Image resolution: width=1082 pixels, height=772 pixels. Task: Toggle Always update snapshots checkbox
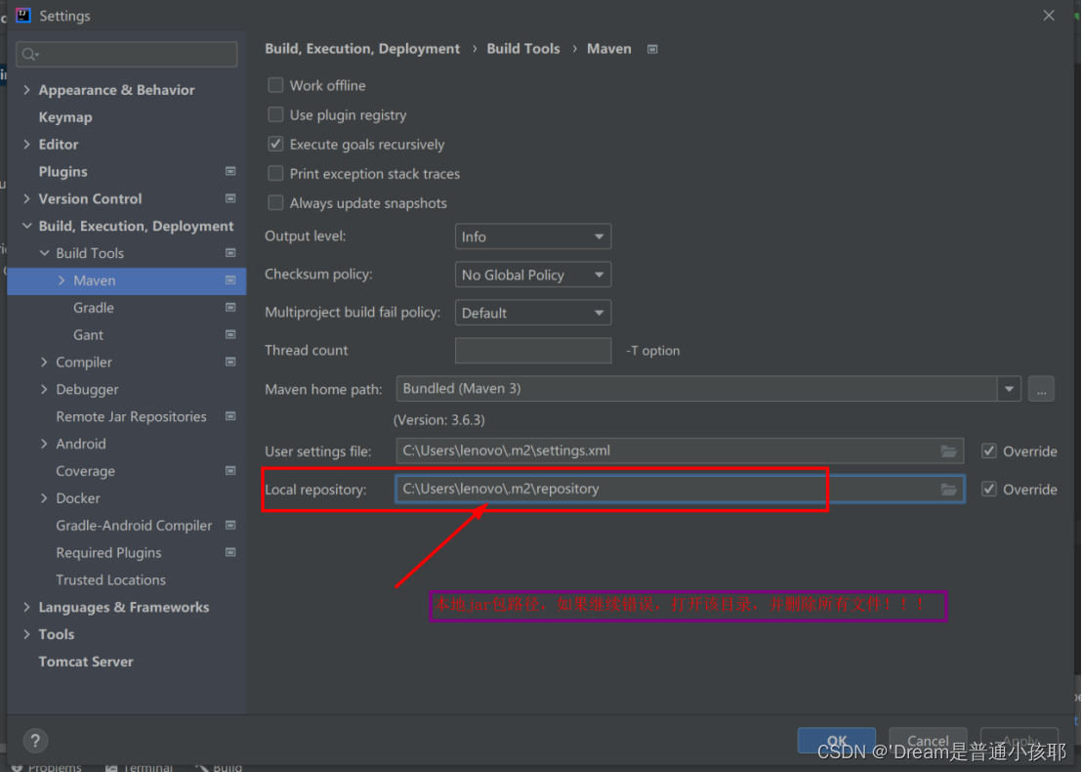point(275,202)
